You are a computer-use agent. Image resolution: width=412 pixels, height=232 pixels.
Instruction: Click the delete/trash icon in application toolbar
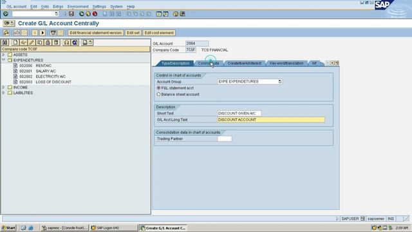pyautogui.click(x=53, y=33)
